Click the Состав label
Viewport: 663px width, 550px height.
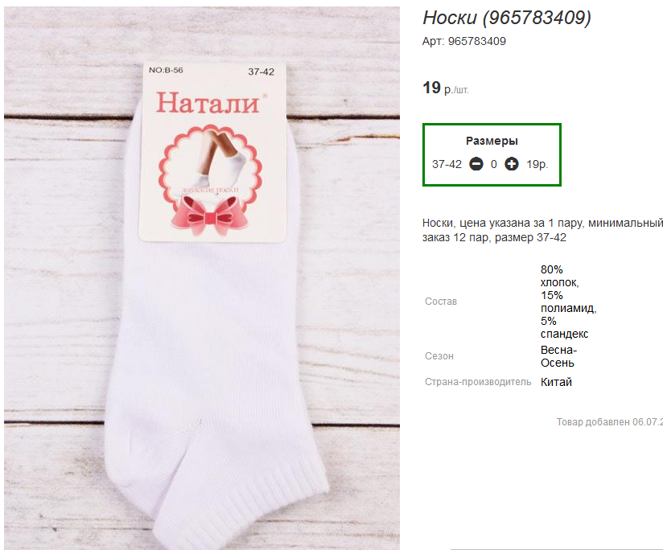[x=440, y=302]
